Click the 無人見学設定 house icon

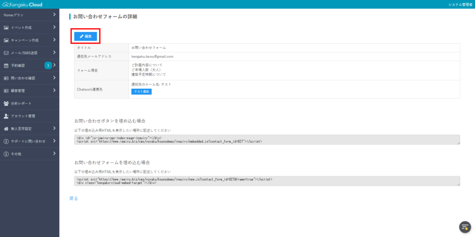click(6, 129)
